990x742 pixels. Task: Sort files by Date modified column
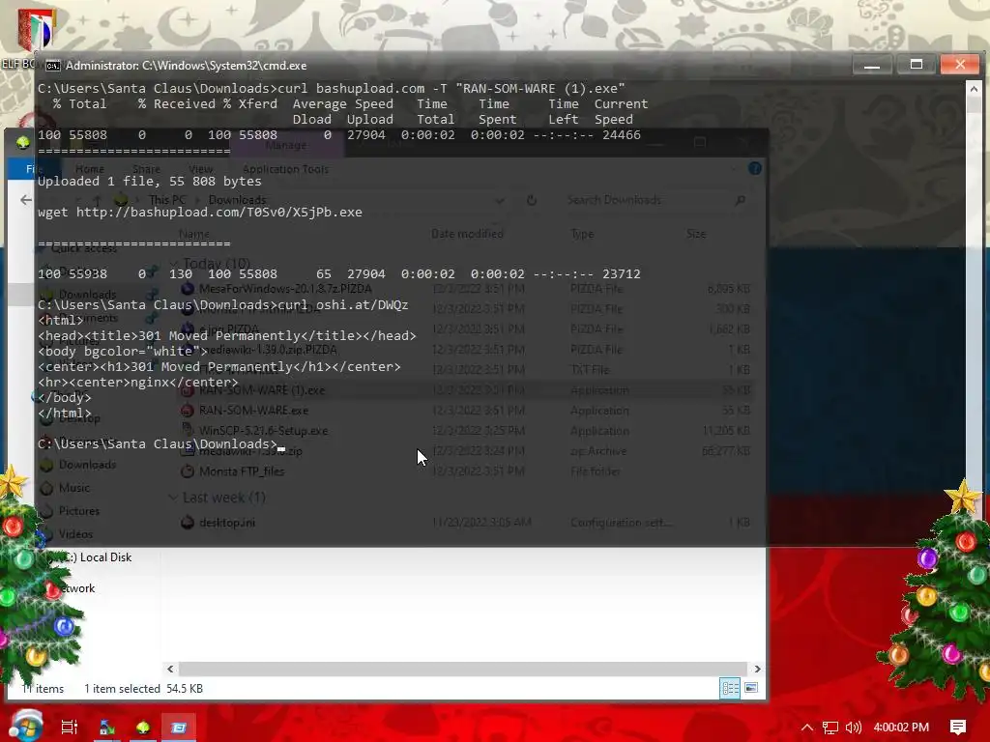click(467, 234)
